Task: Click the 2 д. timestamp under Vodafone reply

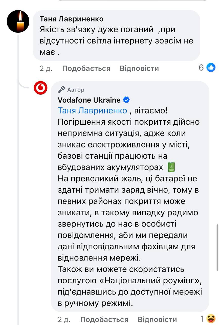Action: (x=64, y=319)
